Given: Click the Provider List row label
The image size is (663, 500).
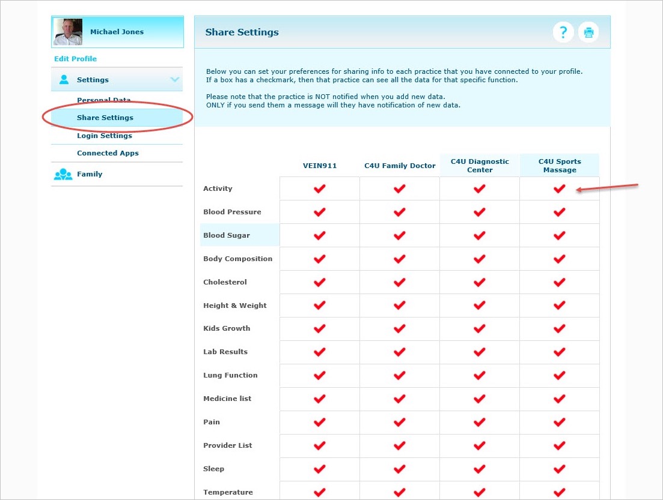Looking at the screenshot, I should pos(227,445).
